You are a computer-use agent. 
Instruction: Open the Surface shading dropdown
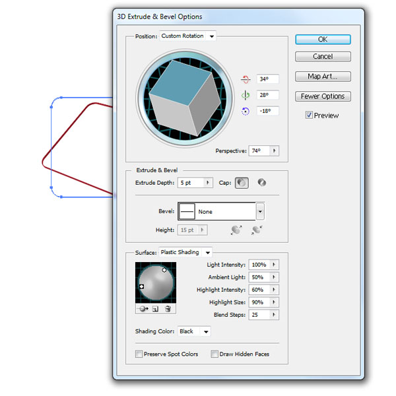click(x=185, y=252)
